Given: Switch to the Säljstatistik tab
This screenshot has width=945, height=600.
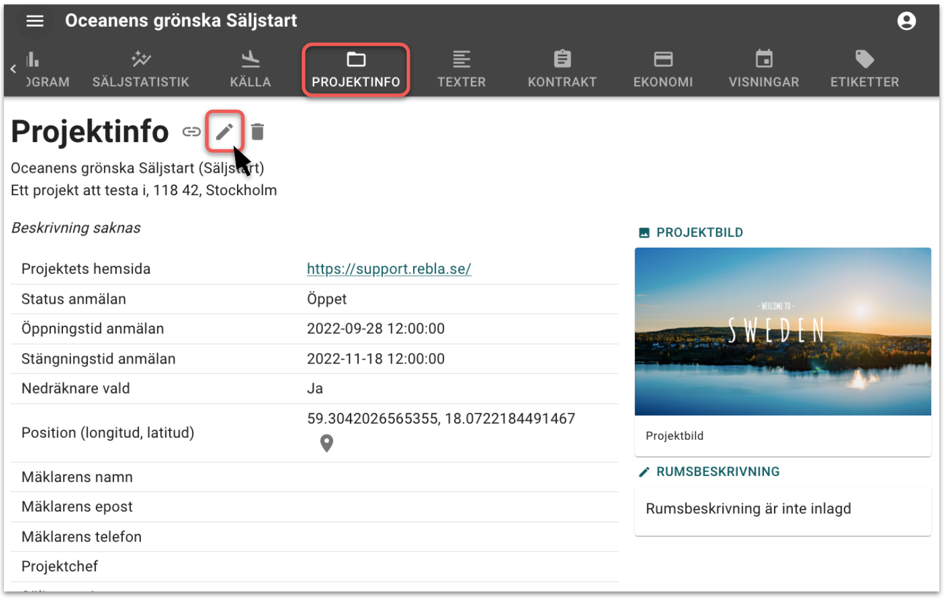Looking at the screenshot, I should pyautogui.click(x=141, y=69).
